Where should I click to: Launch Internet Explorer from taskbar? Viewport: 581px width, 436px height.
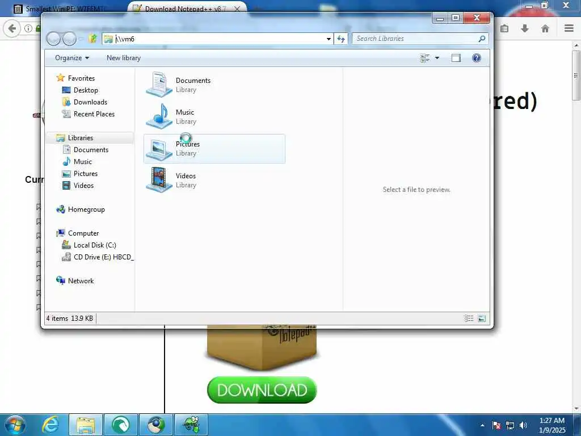[50, 425]
